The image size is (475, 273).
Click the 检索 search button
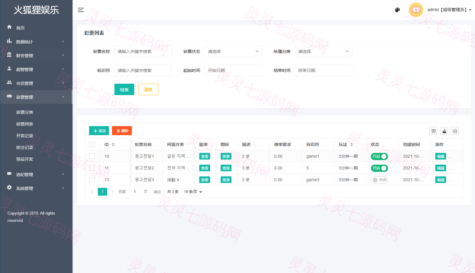coord(124,89)
